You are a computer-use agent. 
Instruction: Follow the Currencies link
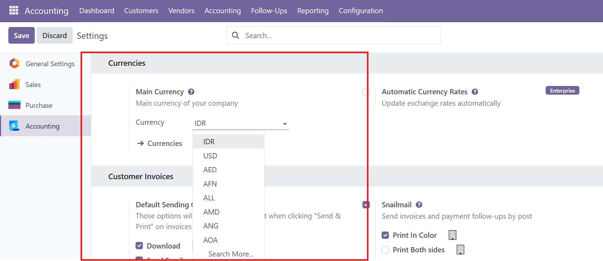[164, 143]
